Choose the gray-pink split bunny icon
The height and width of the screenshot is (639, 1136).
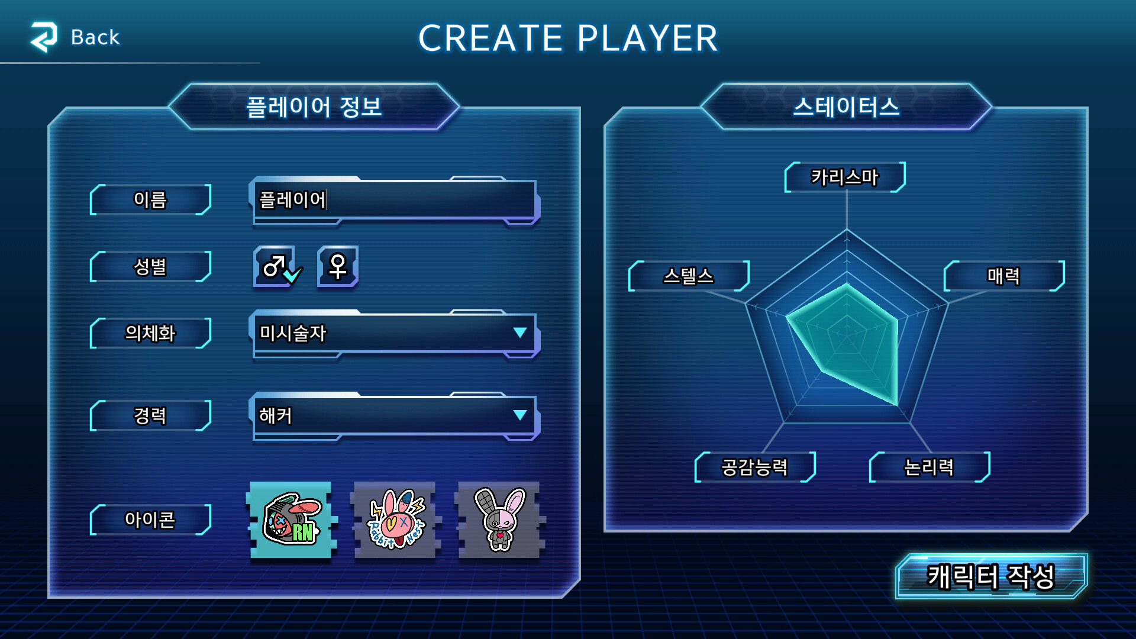(x=500, y=519)
